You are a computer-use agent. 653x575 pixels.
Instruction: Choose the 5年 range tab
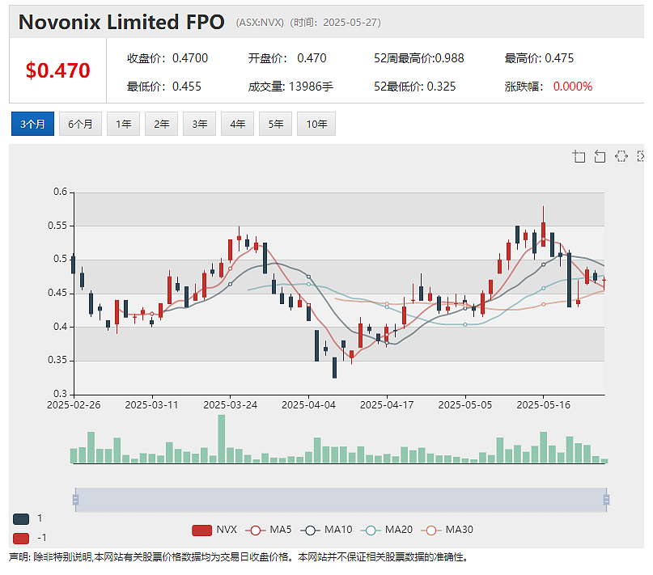pos(275,124)
